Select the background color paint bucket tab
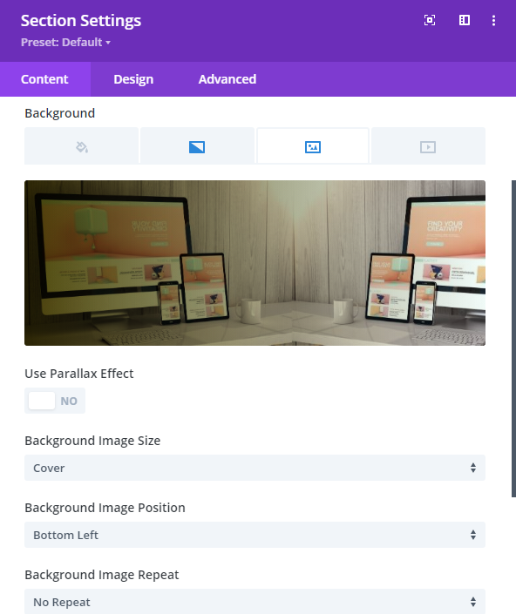 81,146
